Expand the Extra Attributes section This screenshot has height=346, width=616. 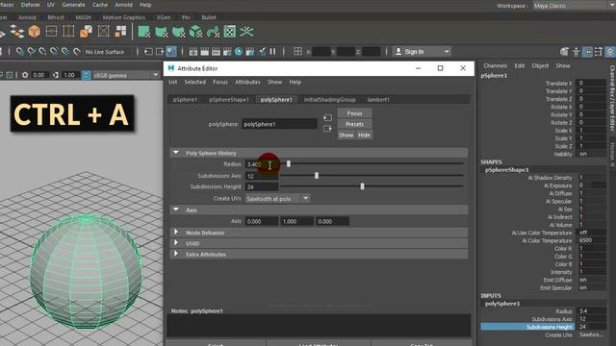point(176,254)
